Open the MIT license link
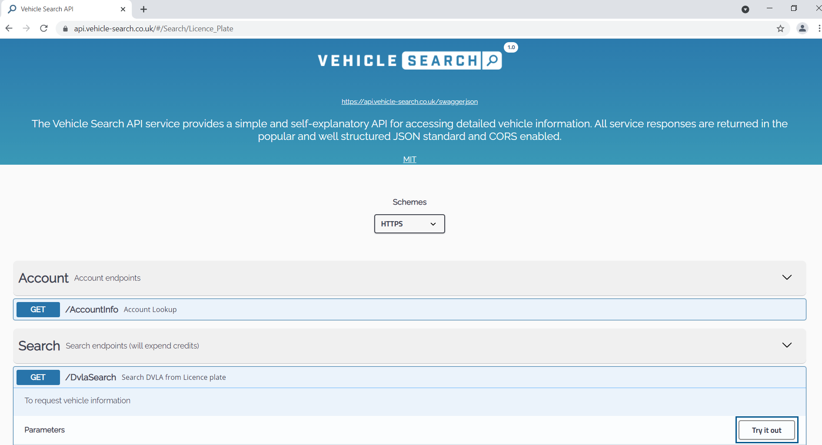Screen dimensions: 822x445 point(409,159)
